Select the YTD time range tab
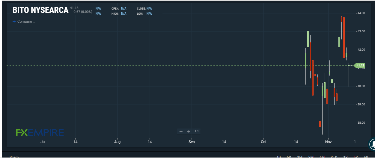This screenshot has width=375, height=159. pyautogui.click(x=334, y=157)
